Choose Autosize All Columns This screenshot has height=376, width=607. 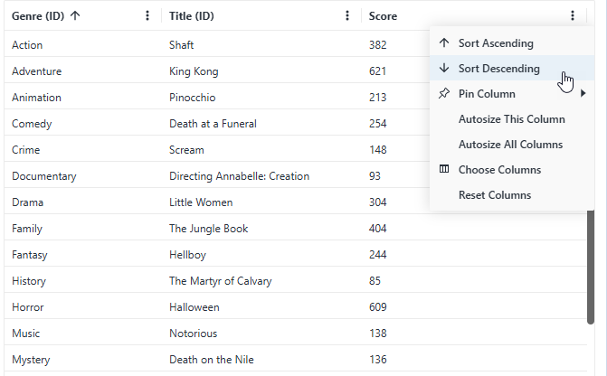510,145
